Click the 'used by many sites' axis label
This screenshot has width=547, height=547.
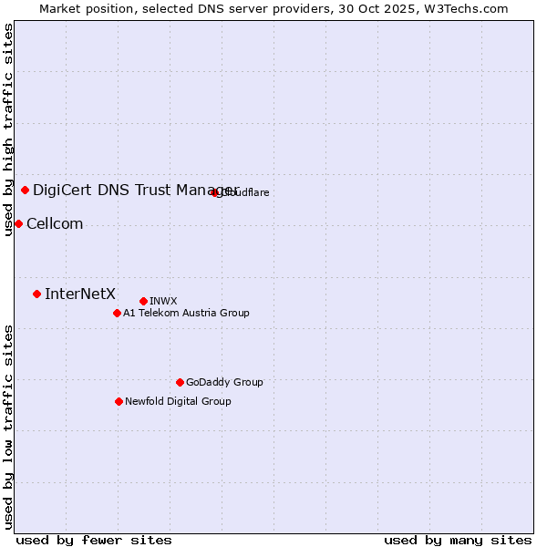click(458, 540)
